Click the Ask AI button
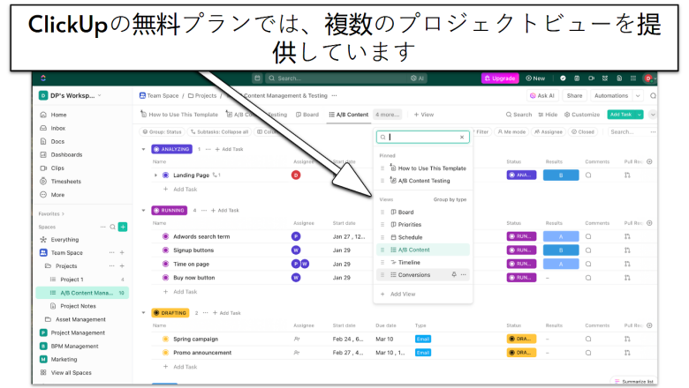689x388 pixels. click(x=542, y=95)
